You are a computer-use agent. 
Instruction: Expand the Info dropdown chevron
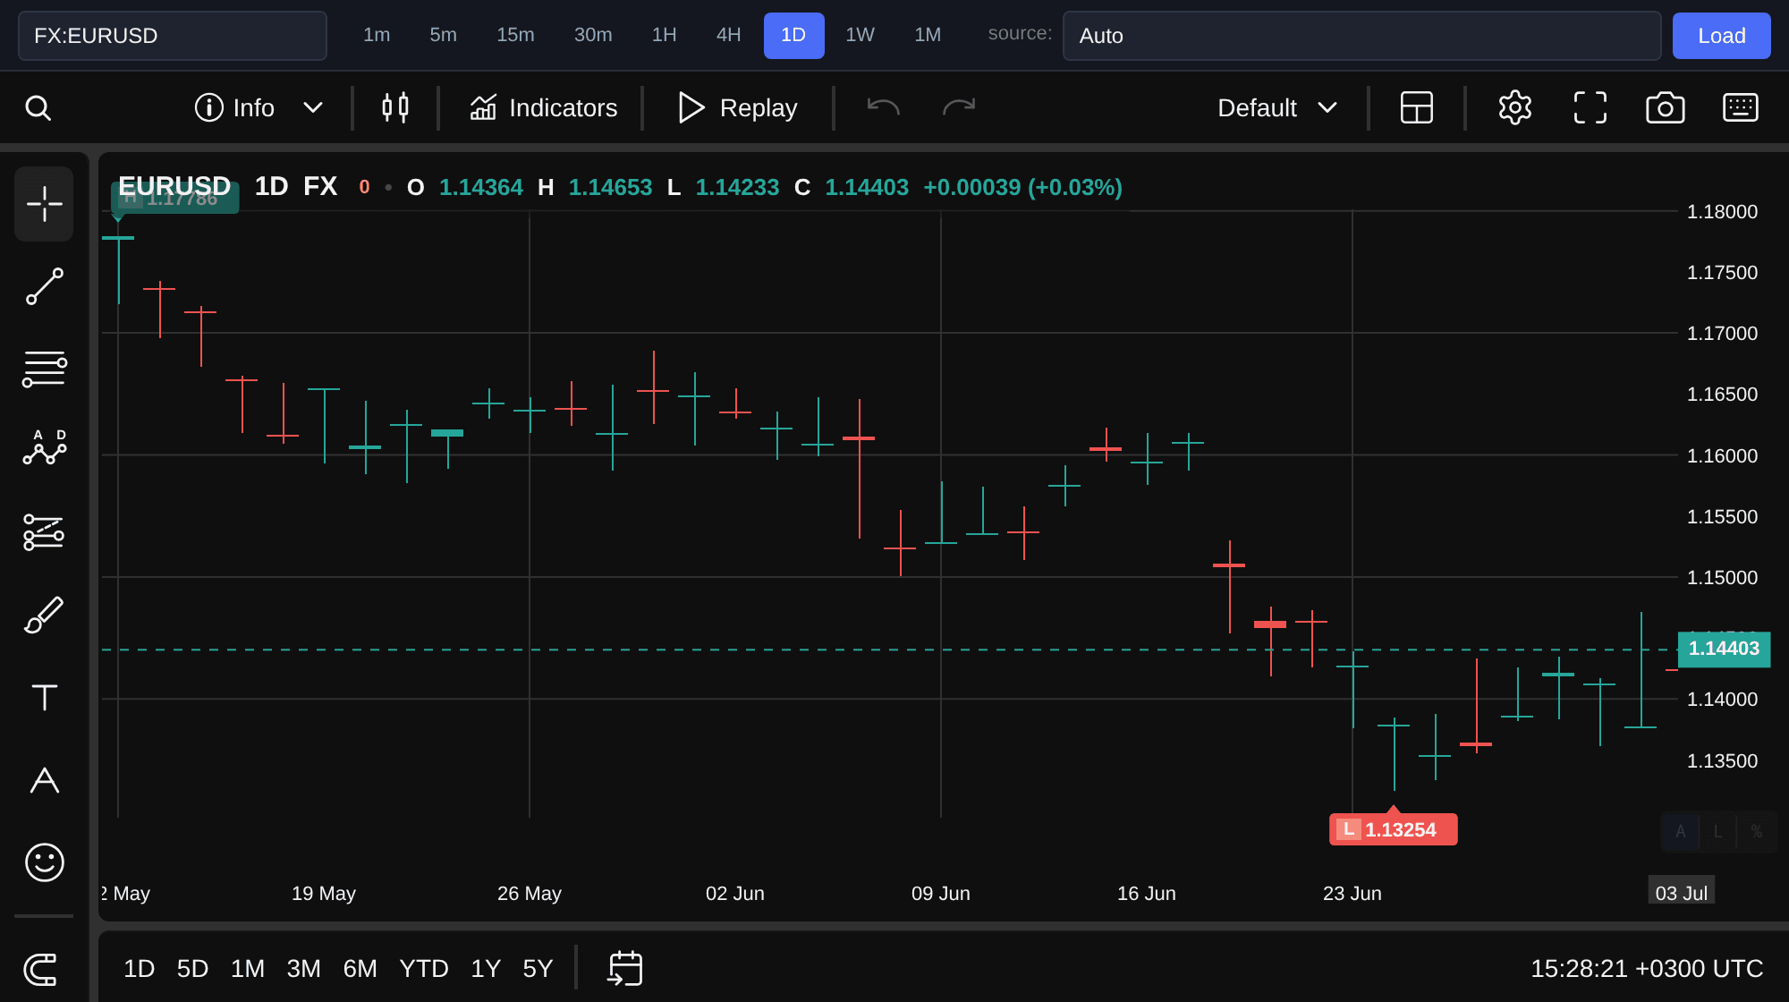312,108
